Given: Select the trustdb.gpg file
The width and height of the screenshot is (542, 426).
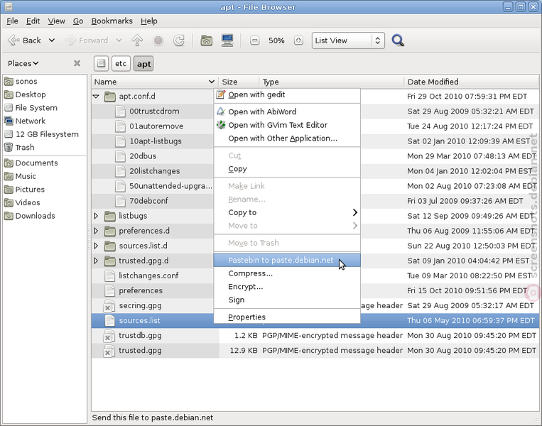Looking at the screenshot, I should coord(140,336).
